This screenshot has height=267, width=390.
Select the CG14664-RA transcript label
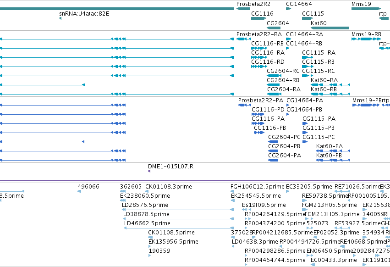coord(304,34)
